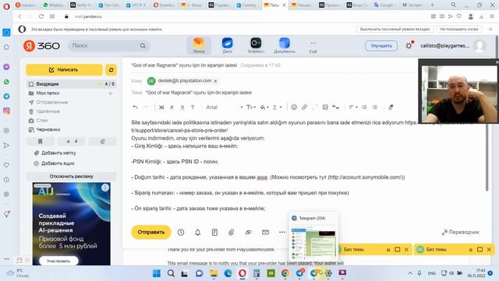
Task: Open Instagram in Opera sidebar
Action: (6, 111)
